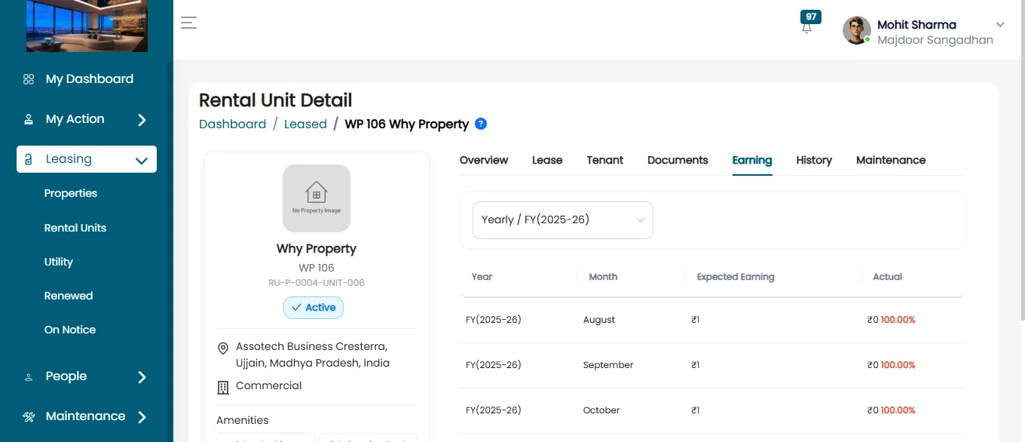Viewport: 1025px width, 442px height.
Task: Go to the Dashboard breadcrumb link
Action: coord(232,124)
